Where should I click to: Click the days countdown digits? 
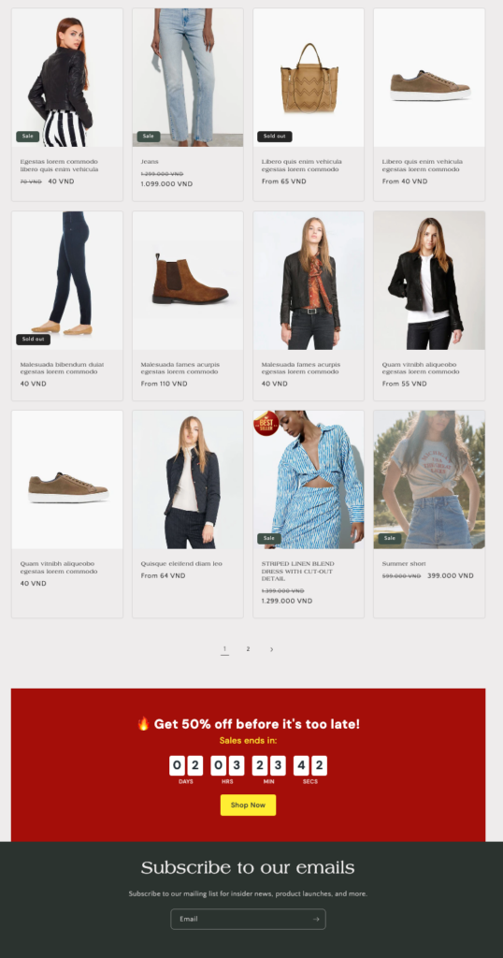pos(185,765)
